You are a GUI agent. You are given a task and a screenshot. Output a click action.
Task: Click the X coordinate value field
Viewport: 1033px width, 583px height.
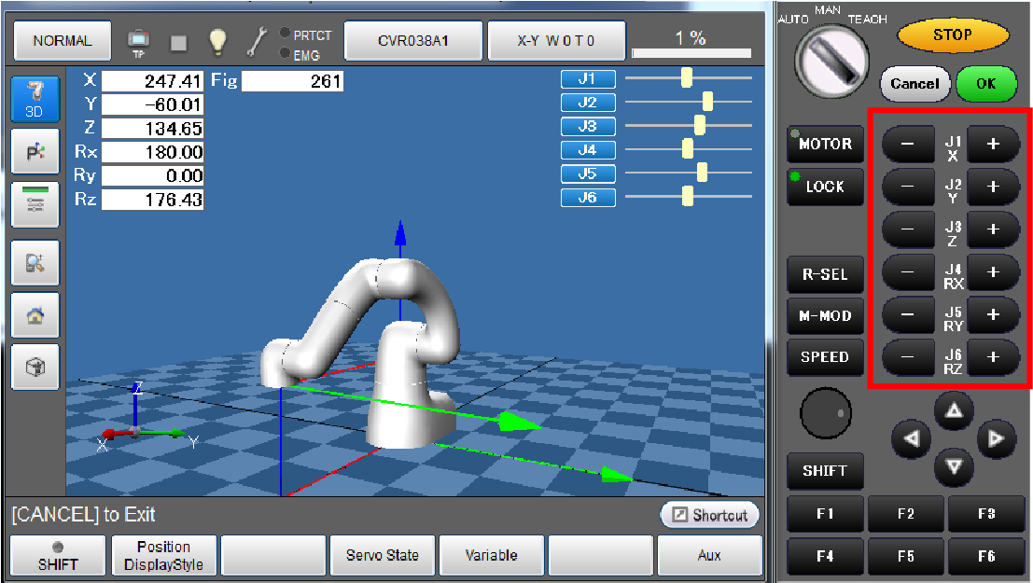pos(152,81)
